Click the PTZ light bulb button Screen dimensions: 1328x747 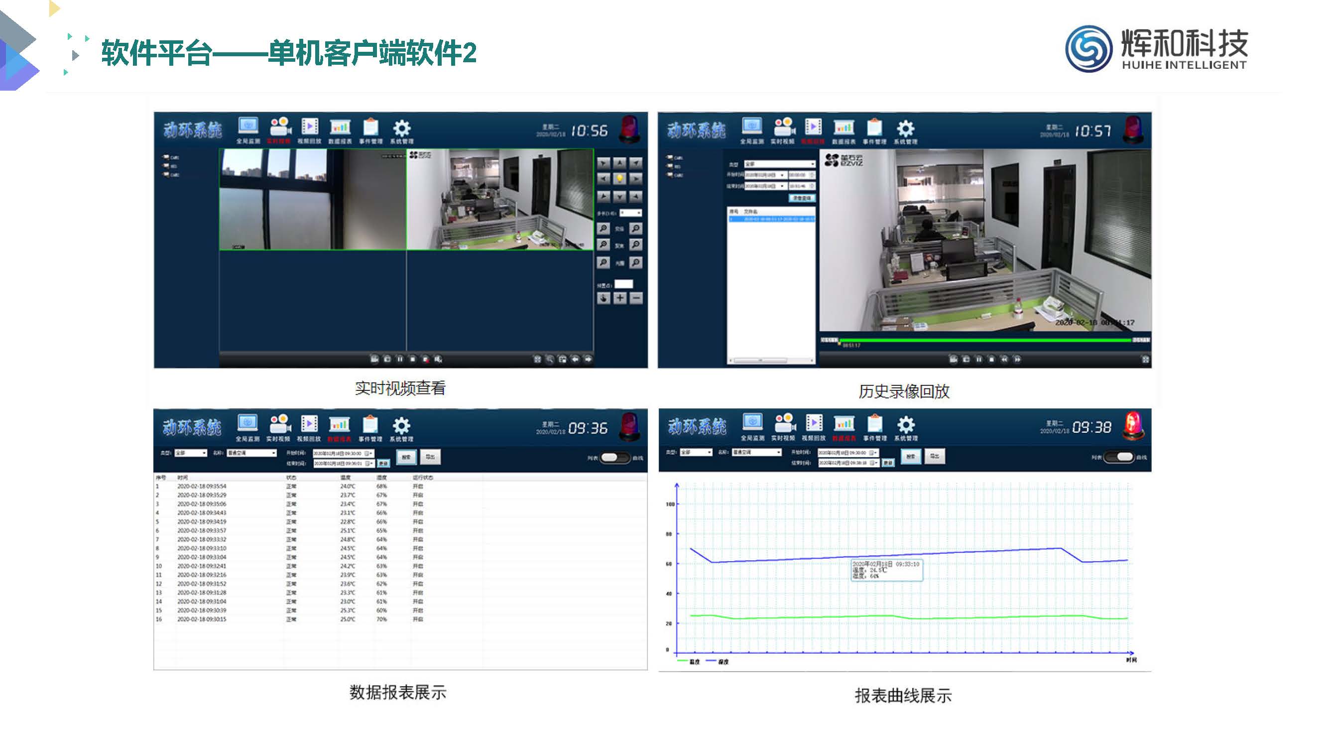tap(619, 179)
